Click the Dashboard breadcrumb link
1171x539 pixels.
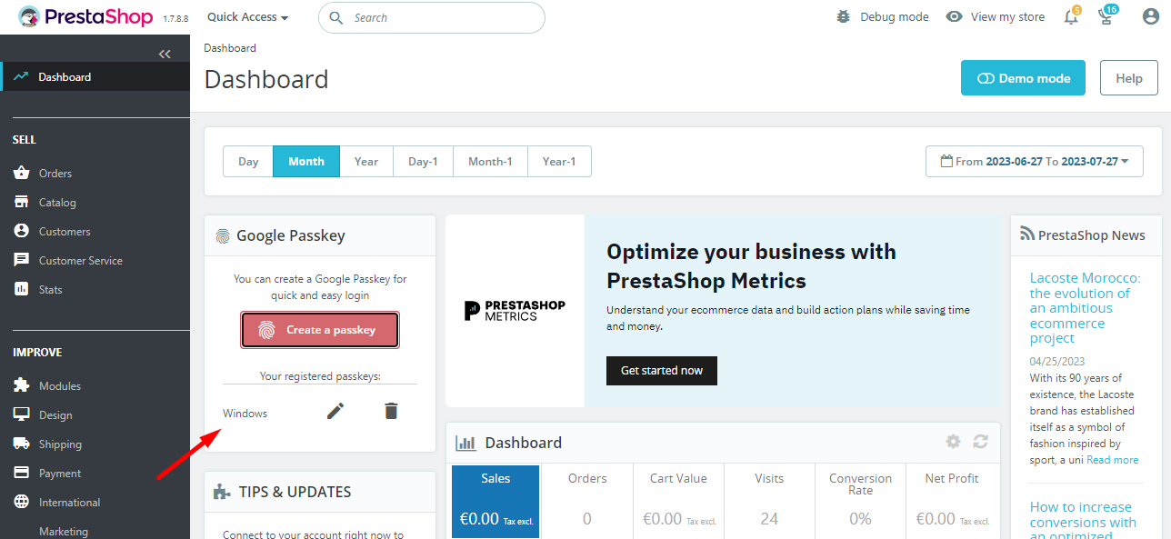tap(230, 48)
